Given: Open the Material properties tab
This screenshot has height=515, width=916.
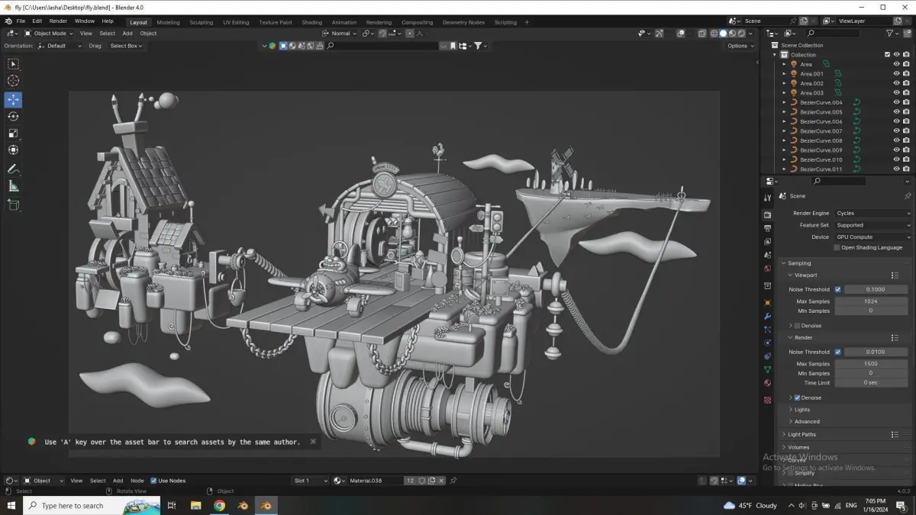Looking at the screenshot, I should pyautogui.click(x=767, y=383).
